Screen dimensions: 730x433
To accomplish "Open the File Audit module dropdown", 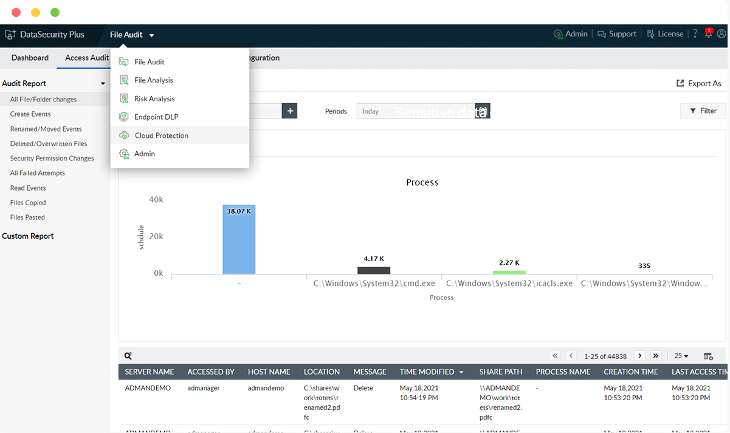I will [132, 35].
